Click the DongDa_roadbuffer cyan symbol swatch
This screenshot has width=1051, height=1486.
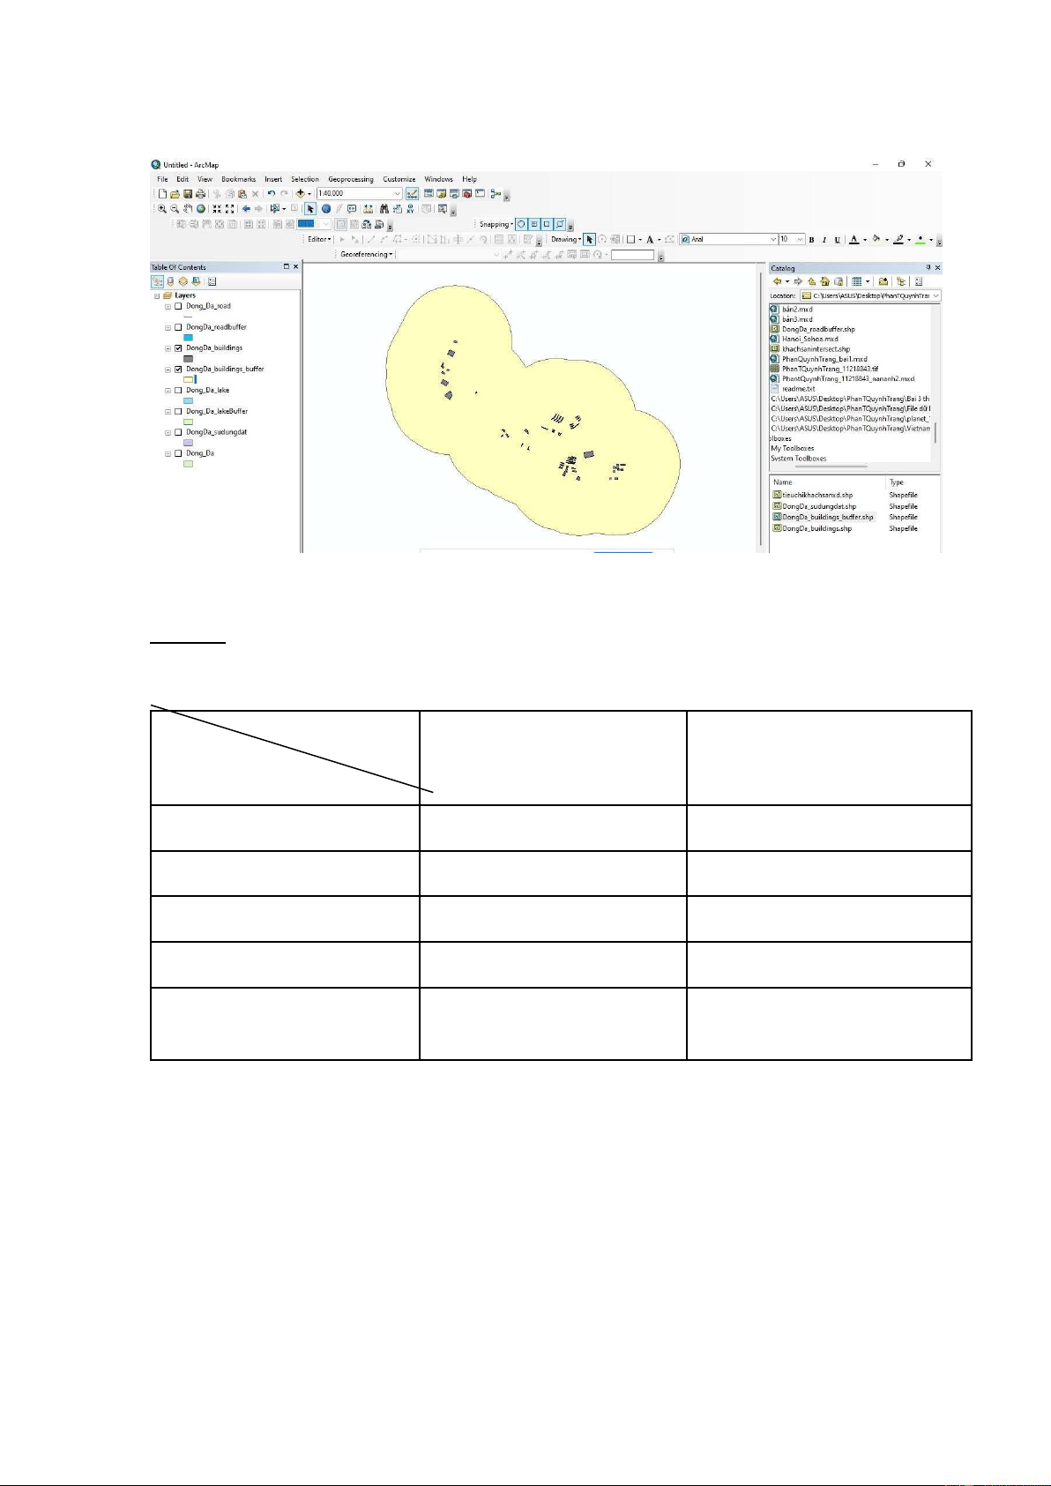coord(188,338)
